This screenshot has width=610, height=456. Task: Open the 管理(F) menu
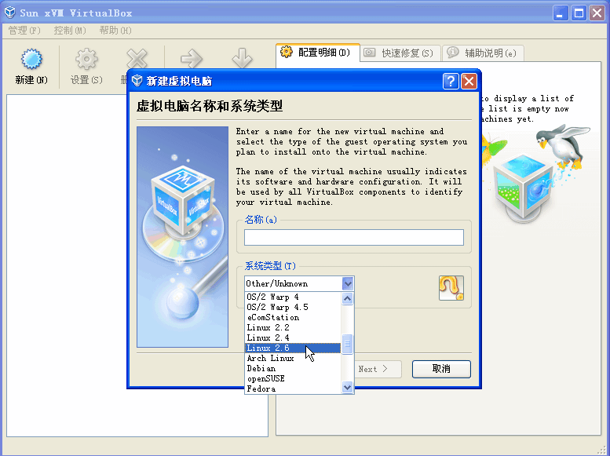[x=24, y=31]
